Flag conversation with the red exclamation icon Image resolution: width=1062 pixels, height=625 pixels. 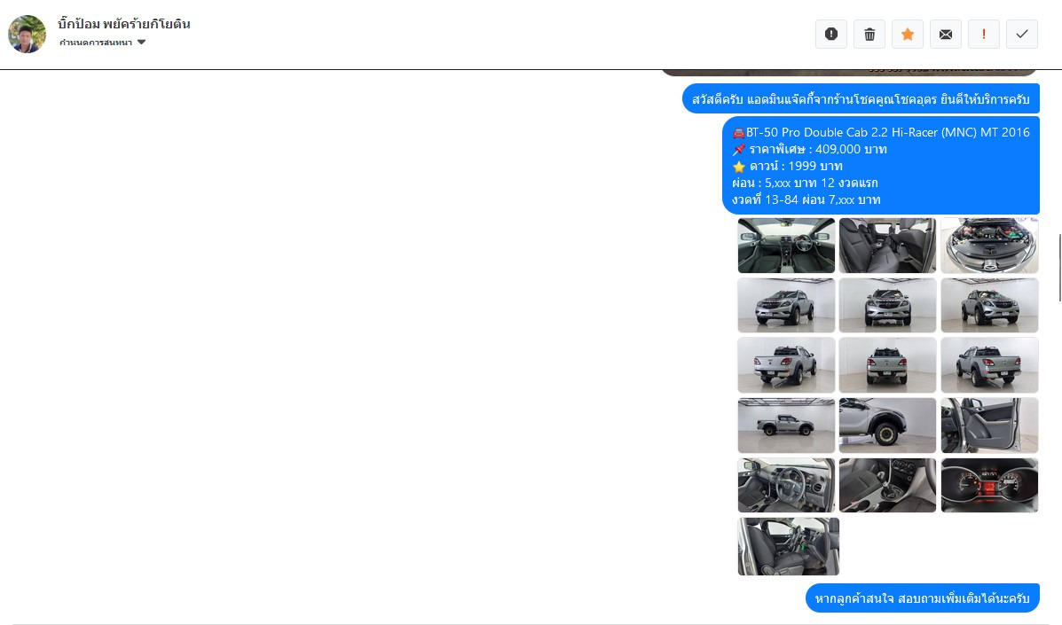[x=983, y=34]
